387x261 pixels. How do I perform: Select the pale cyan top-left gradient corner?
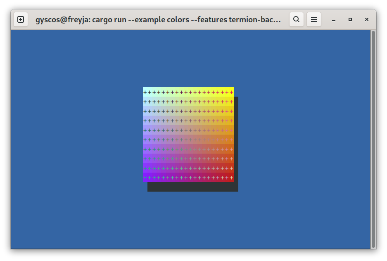click(x=145, y=89)
